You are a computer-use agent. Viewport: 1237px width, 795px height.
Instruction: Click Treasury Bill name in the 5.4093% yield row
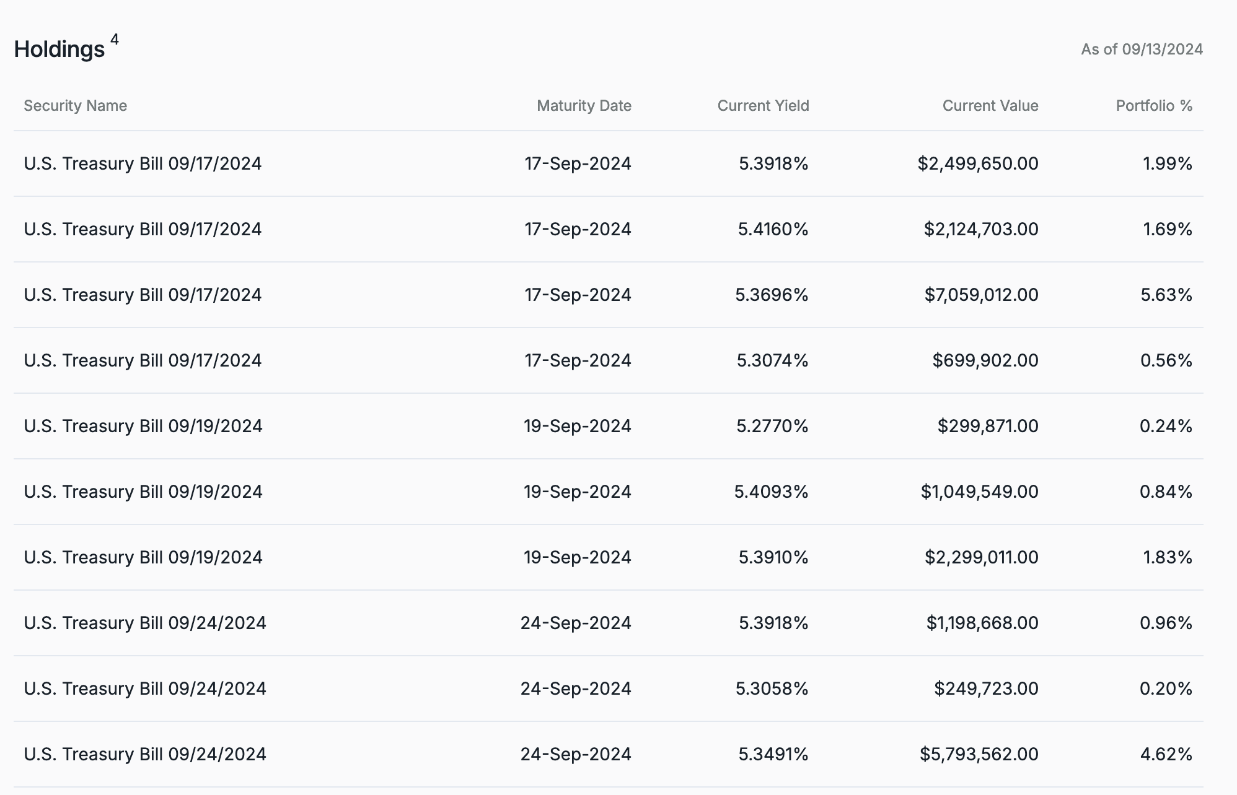coord(143,492)
